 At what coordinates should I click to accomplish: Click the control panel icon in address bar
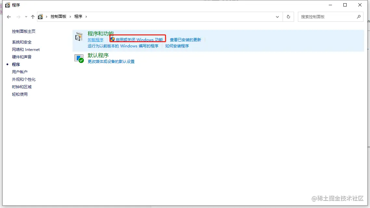pyautogui.click(x=40, y=17)
